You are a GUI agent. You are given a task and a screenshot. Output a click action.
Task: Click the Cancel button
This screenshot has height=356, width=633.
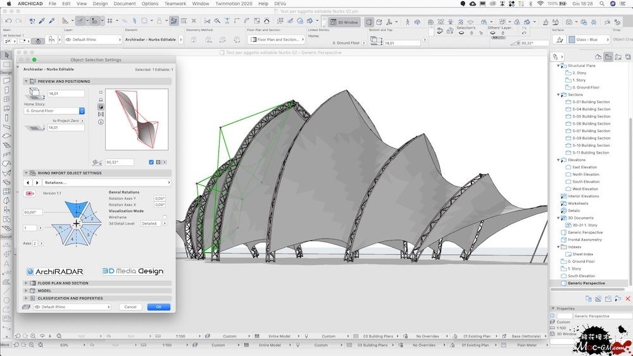pyautogui.click(x=130, y=307)
